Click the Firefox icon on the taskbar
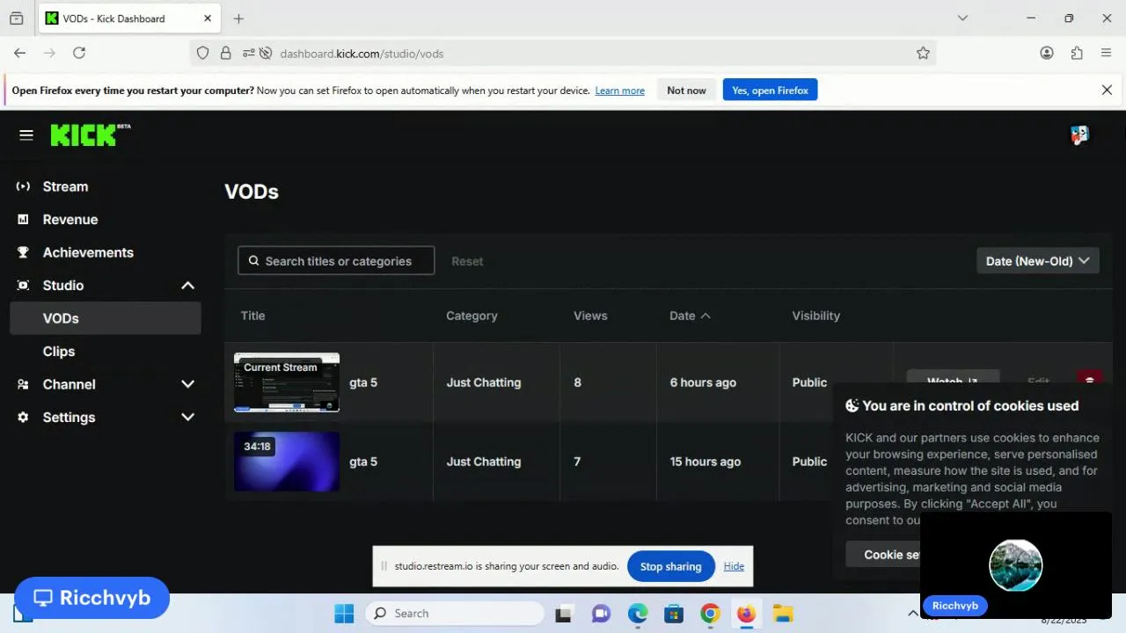The width and height of the screenshot is (1126, 633). [746, 614]
